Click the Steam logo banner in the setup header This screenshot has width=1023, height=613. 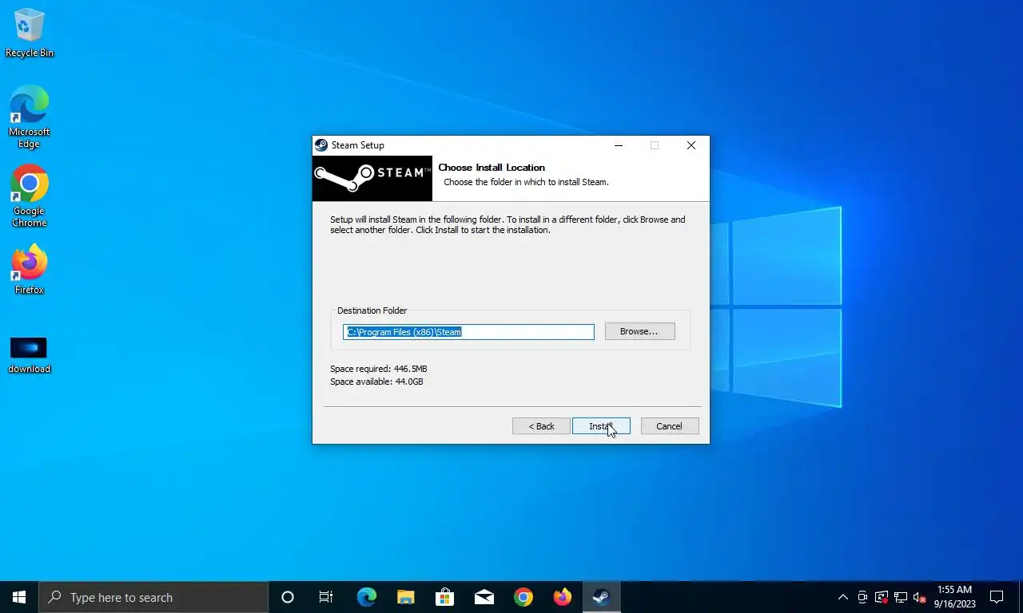pos(372,178)
